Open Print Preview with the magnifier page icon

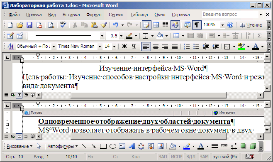(x=51, y=25)
